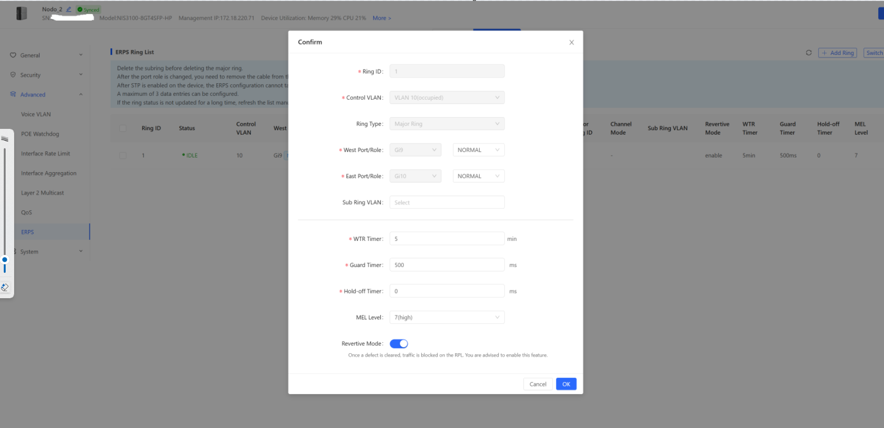884x428 pixels.
Task: Adjust the vertical slider handle in left panel
Action: click(5, 260)
